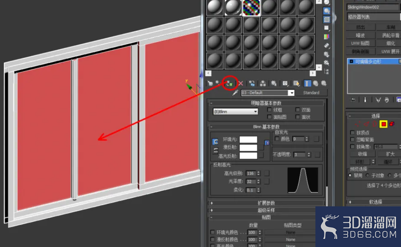Screen dimensions: 401x247
Task: Expand the 软选择 rollout
Action: 375,202
